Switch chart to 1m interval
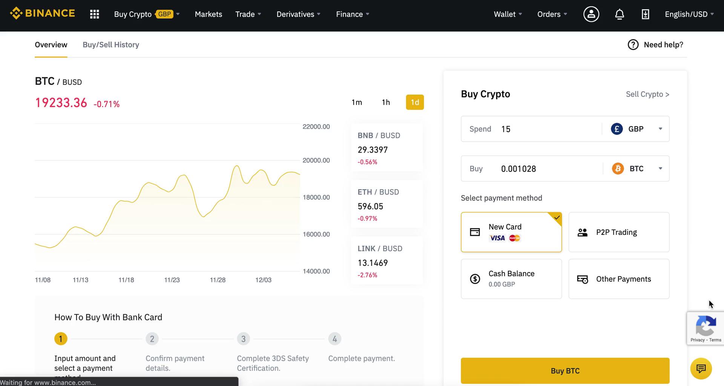This screenshot has width=724, height=386. (x=357, y=102)
